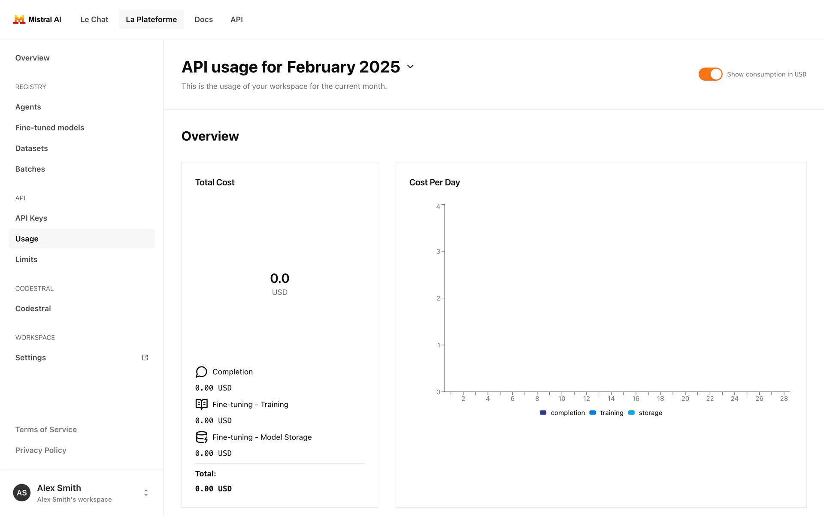Click the AS user avatar
The width and height of the screenshot is (824, 515).
pos(22,493)
